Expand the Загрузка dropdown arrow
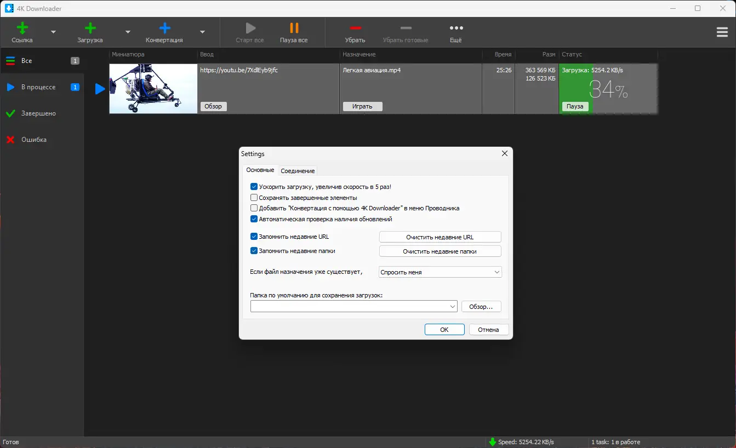 coord(128,32)
